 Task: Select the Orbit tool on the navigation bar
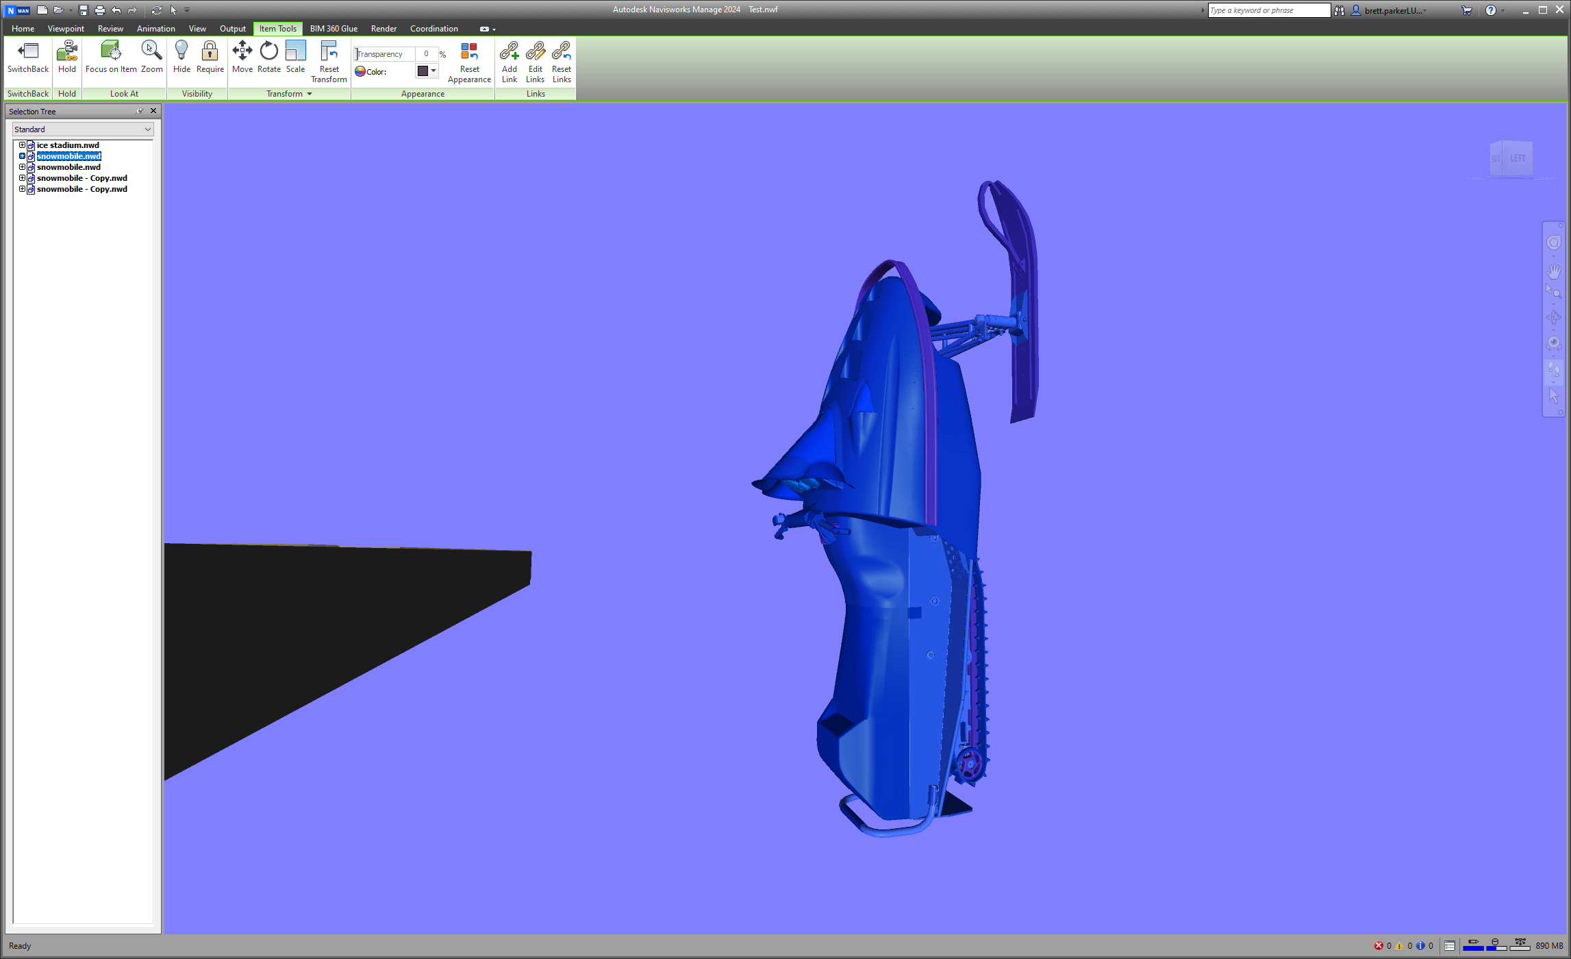(1553, 314)
